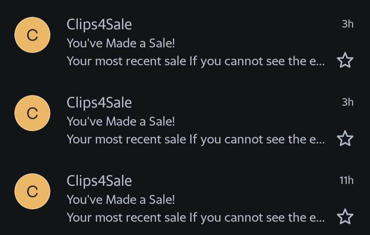The image size is (370, 235).
Task: Star the email received 11h ago
Action: 345,217
